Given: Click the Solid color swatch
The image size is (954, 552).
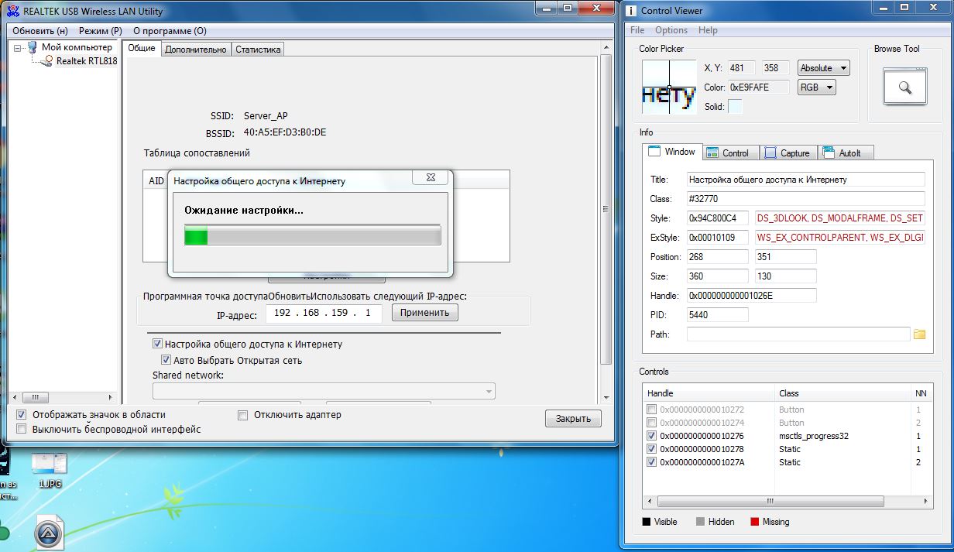Looking at the screenshot, I should 735,107.
